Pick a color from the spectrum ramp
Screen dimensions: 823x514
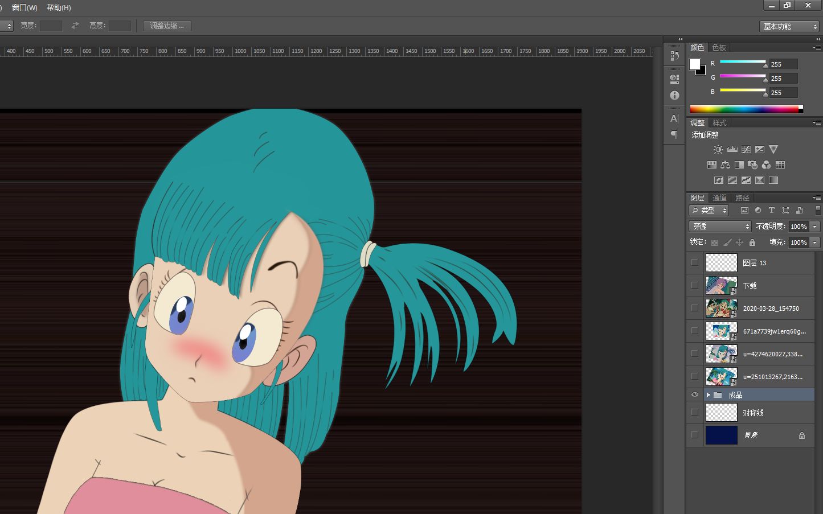(746, 109)
